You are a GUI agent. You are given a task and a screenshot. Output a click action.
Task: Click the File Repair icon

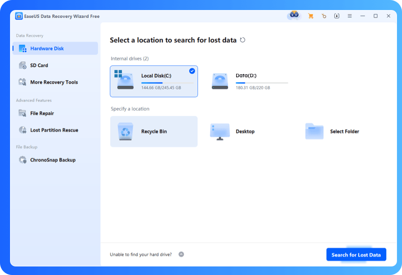23,113
